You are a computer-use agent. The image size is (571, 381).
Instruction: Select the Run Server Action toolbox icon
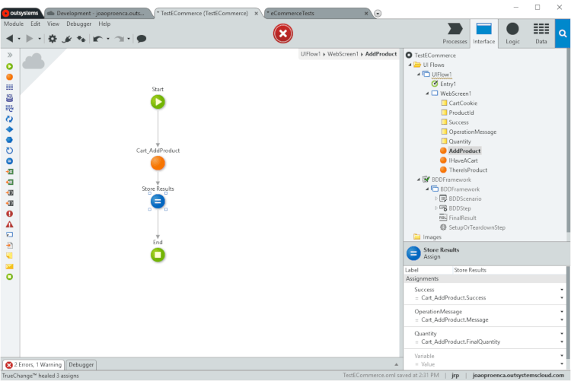click(9, 77)
